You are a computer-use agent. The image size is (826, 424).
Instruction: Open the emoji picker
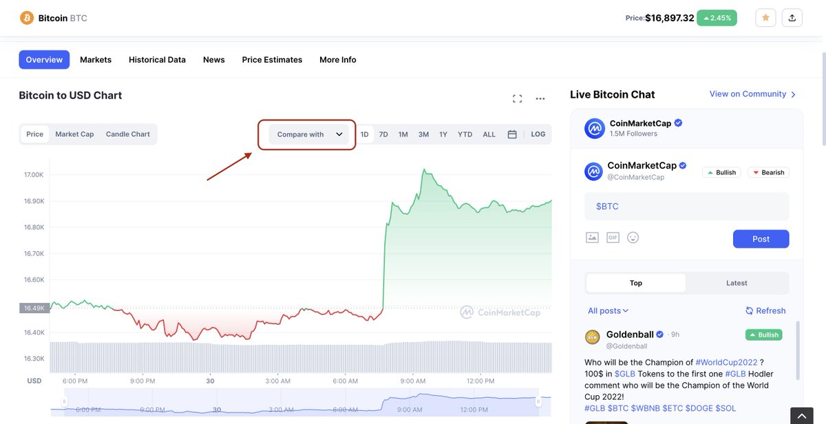click(633, 237)
